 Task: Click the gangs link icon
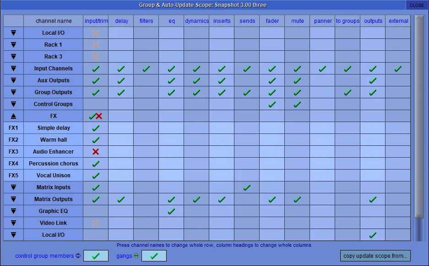pos(136,256)
